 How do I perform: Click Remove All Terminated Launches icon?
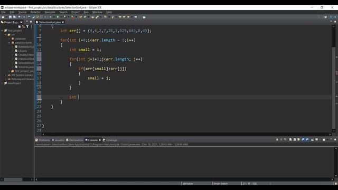285,139
